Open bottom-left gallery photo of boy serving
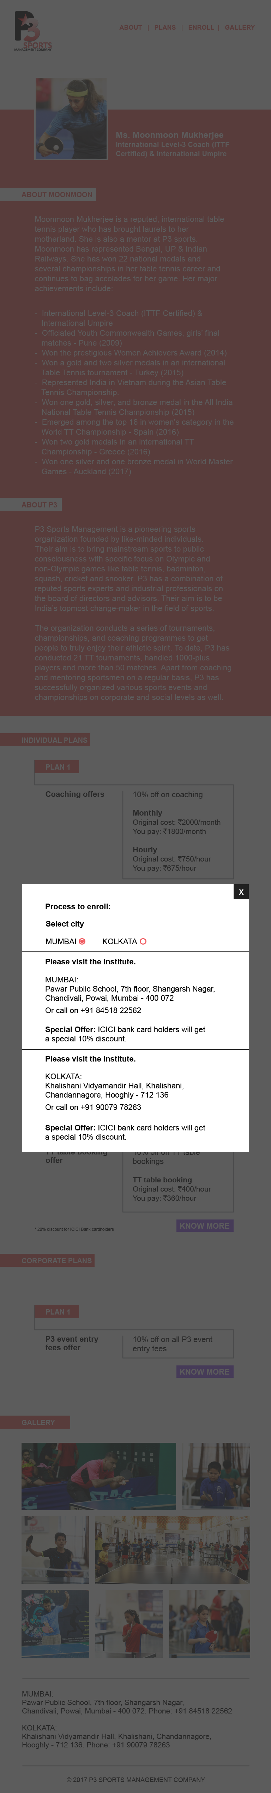This screenshot has width=271, height=1793. coord(55,1623)
